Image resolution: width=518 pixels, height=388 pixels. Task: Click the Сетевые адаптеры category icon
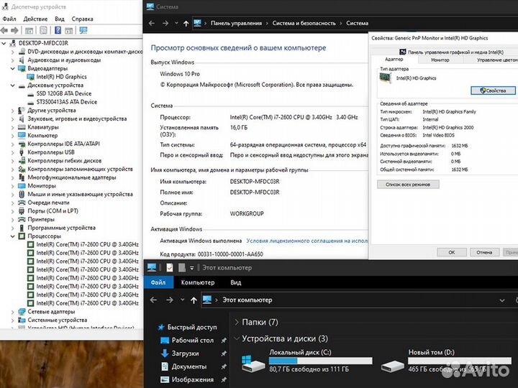pyautogui.click(x=22, y=311)
